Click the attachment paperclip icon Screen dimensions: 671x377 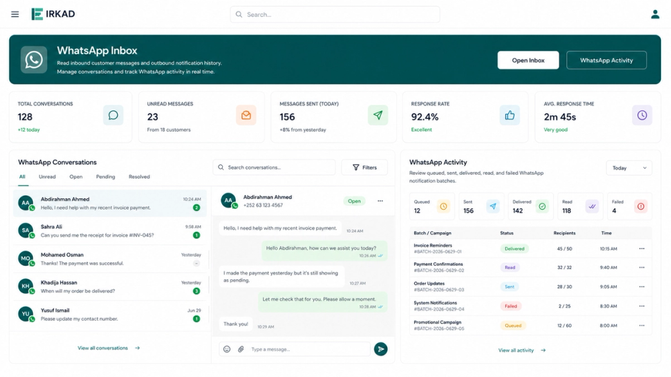coord(241,350)
